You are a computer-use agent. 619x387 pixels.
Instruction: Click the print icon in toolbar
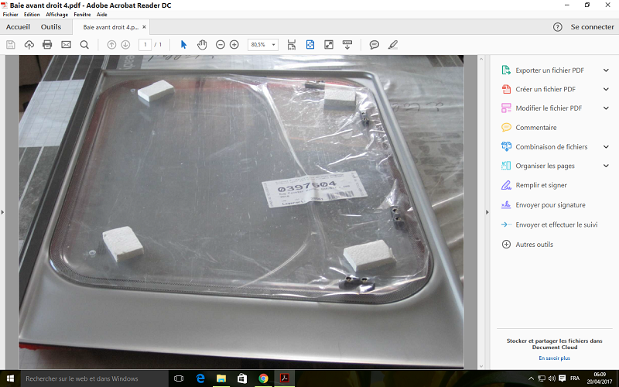point(47,45)
